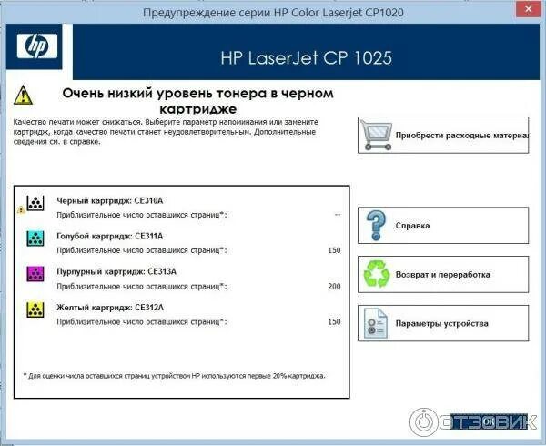Click cyan cartridge remaining pages value 150
Viewport: 546px width, 446px height.
334,250
